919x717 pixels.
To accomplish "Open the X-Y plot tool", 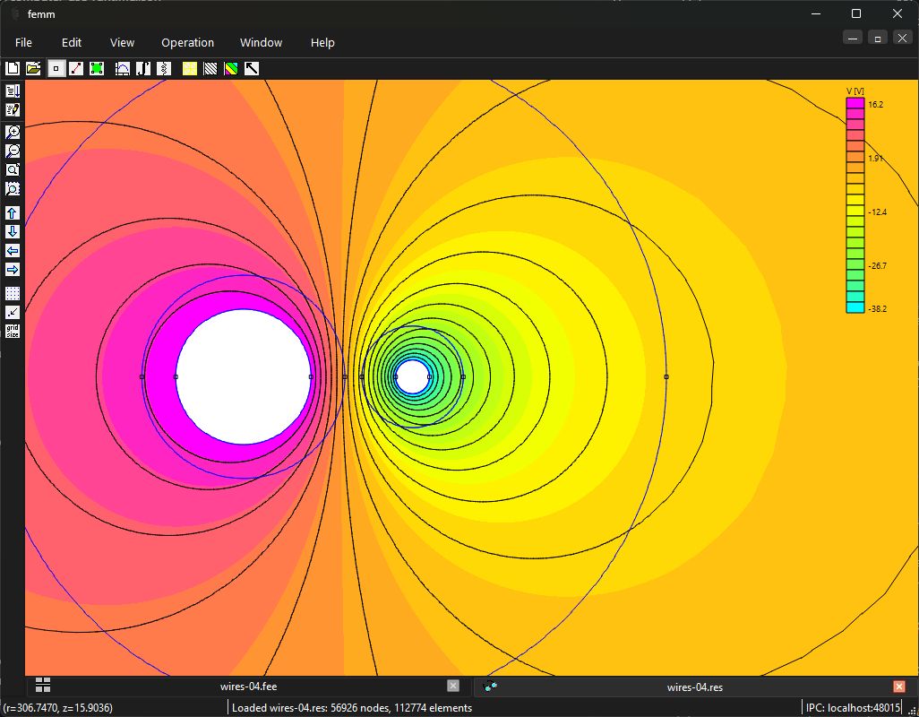I will pyautogui.click(x=123, y=69).
